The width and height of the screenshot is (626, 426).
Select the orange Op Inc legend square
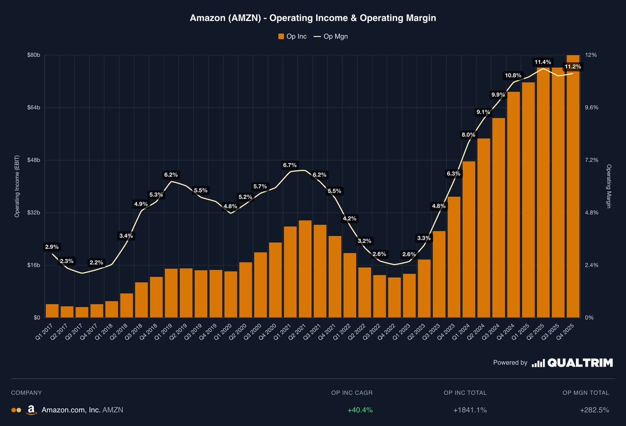tap(281, 36)
